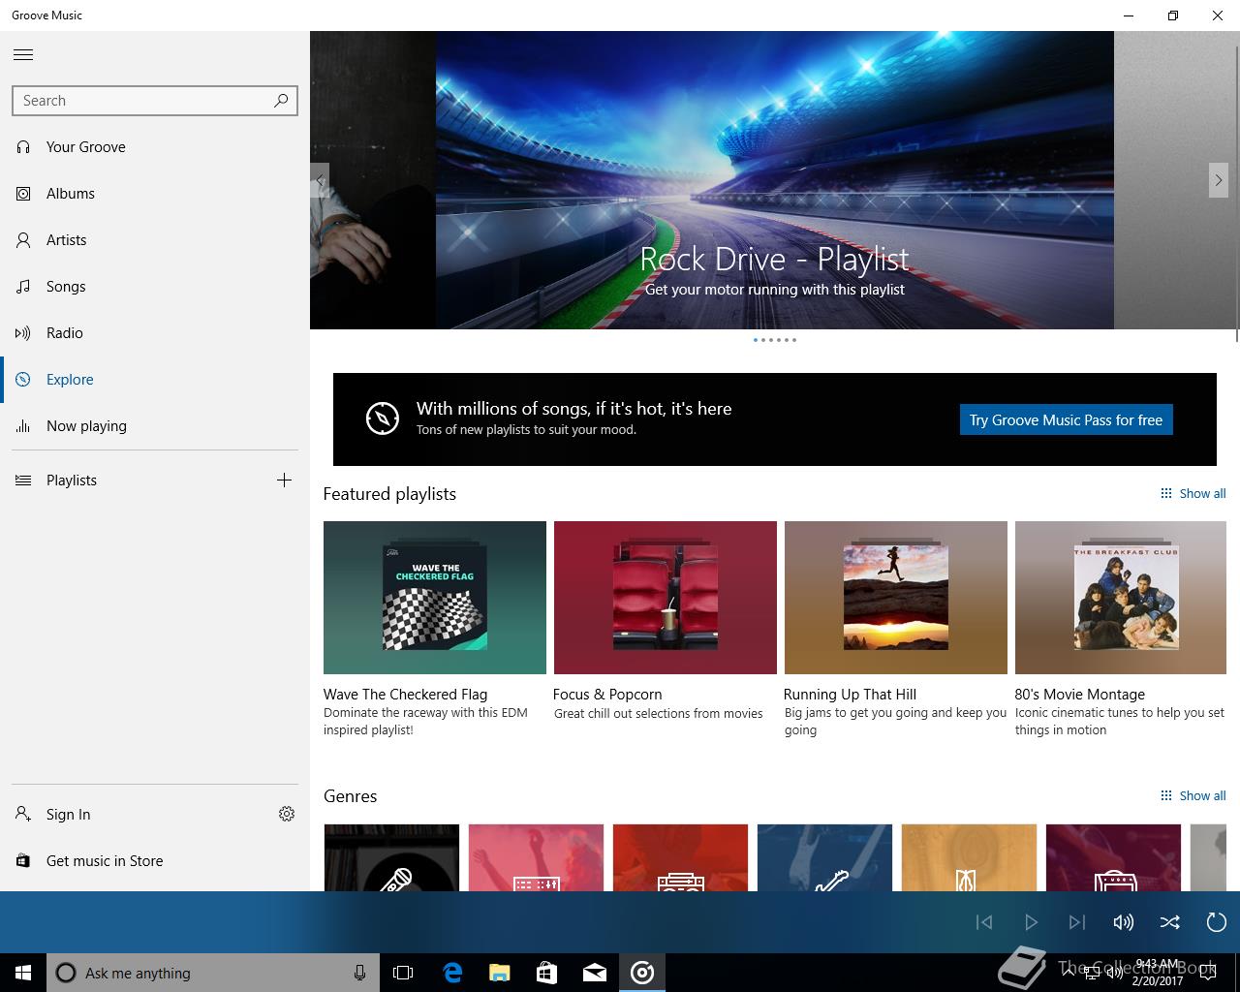Open Now playing view
The height and width of the screenshot is (992, 1240).
pos(155,426)
